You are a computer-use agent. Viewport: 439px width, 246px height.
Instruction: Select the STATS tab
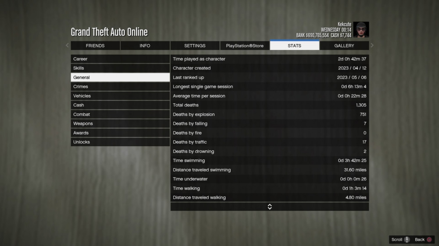(295, 45)
